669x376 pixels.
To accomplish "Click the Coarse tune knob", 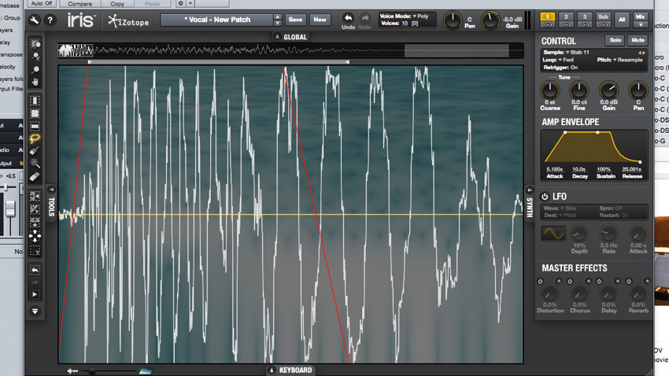I will pyautogui.click(x=549, y=90).
